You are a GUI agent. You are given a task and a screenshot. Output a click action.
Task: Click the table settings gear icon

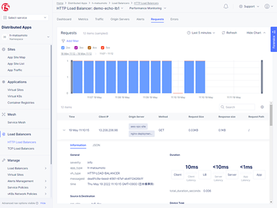point(262,107)
